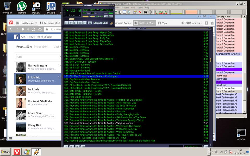Click Winamp song position seek bar handle
Image resolution: width=250 pixels, height=156 pixels.
pos(72,19)
